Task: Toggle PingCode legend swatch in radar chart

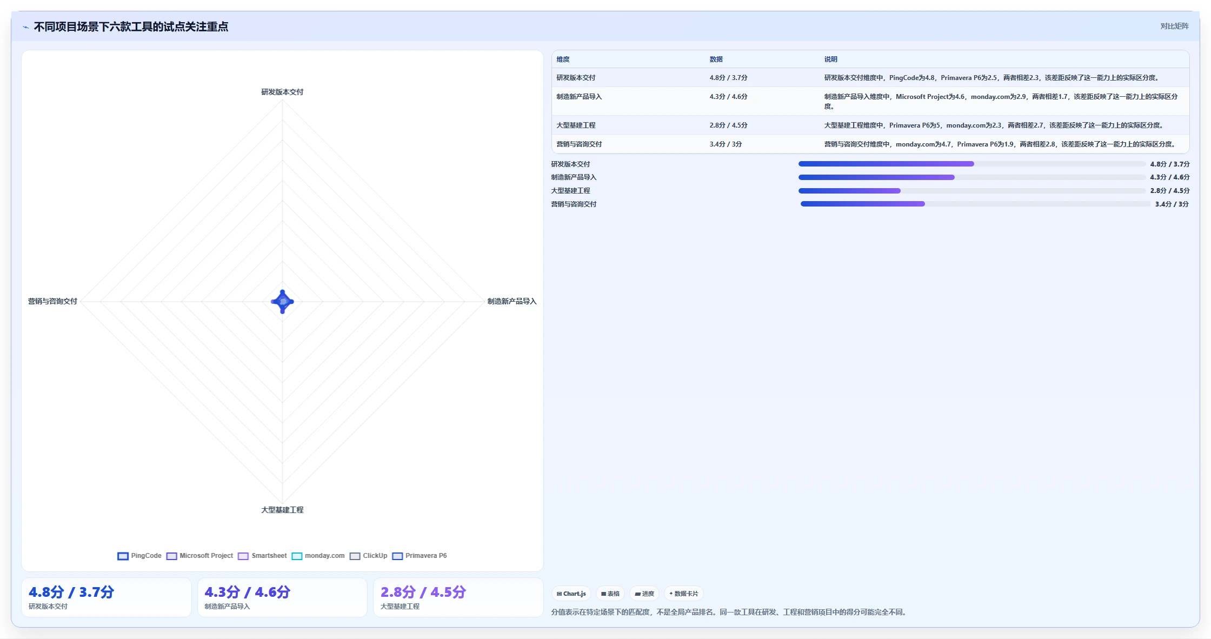Action: pos(123,556)
